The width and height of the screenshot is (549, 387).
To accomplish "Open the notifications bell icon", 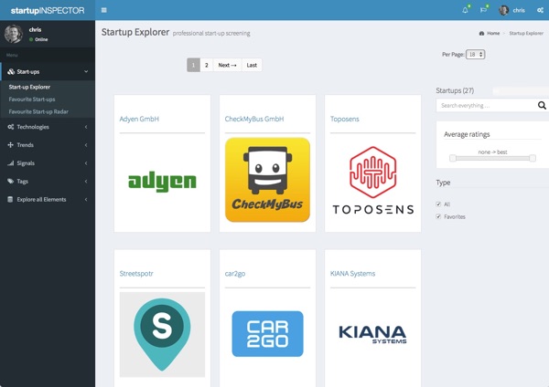I will 465,10.
